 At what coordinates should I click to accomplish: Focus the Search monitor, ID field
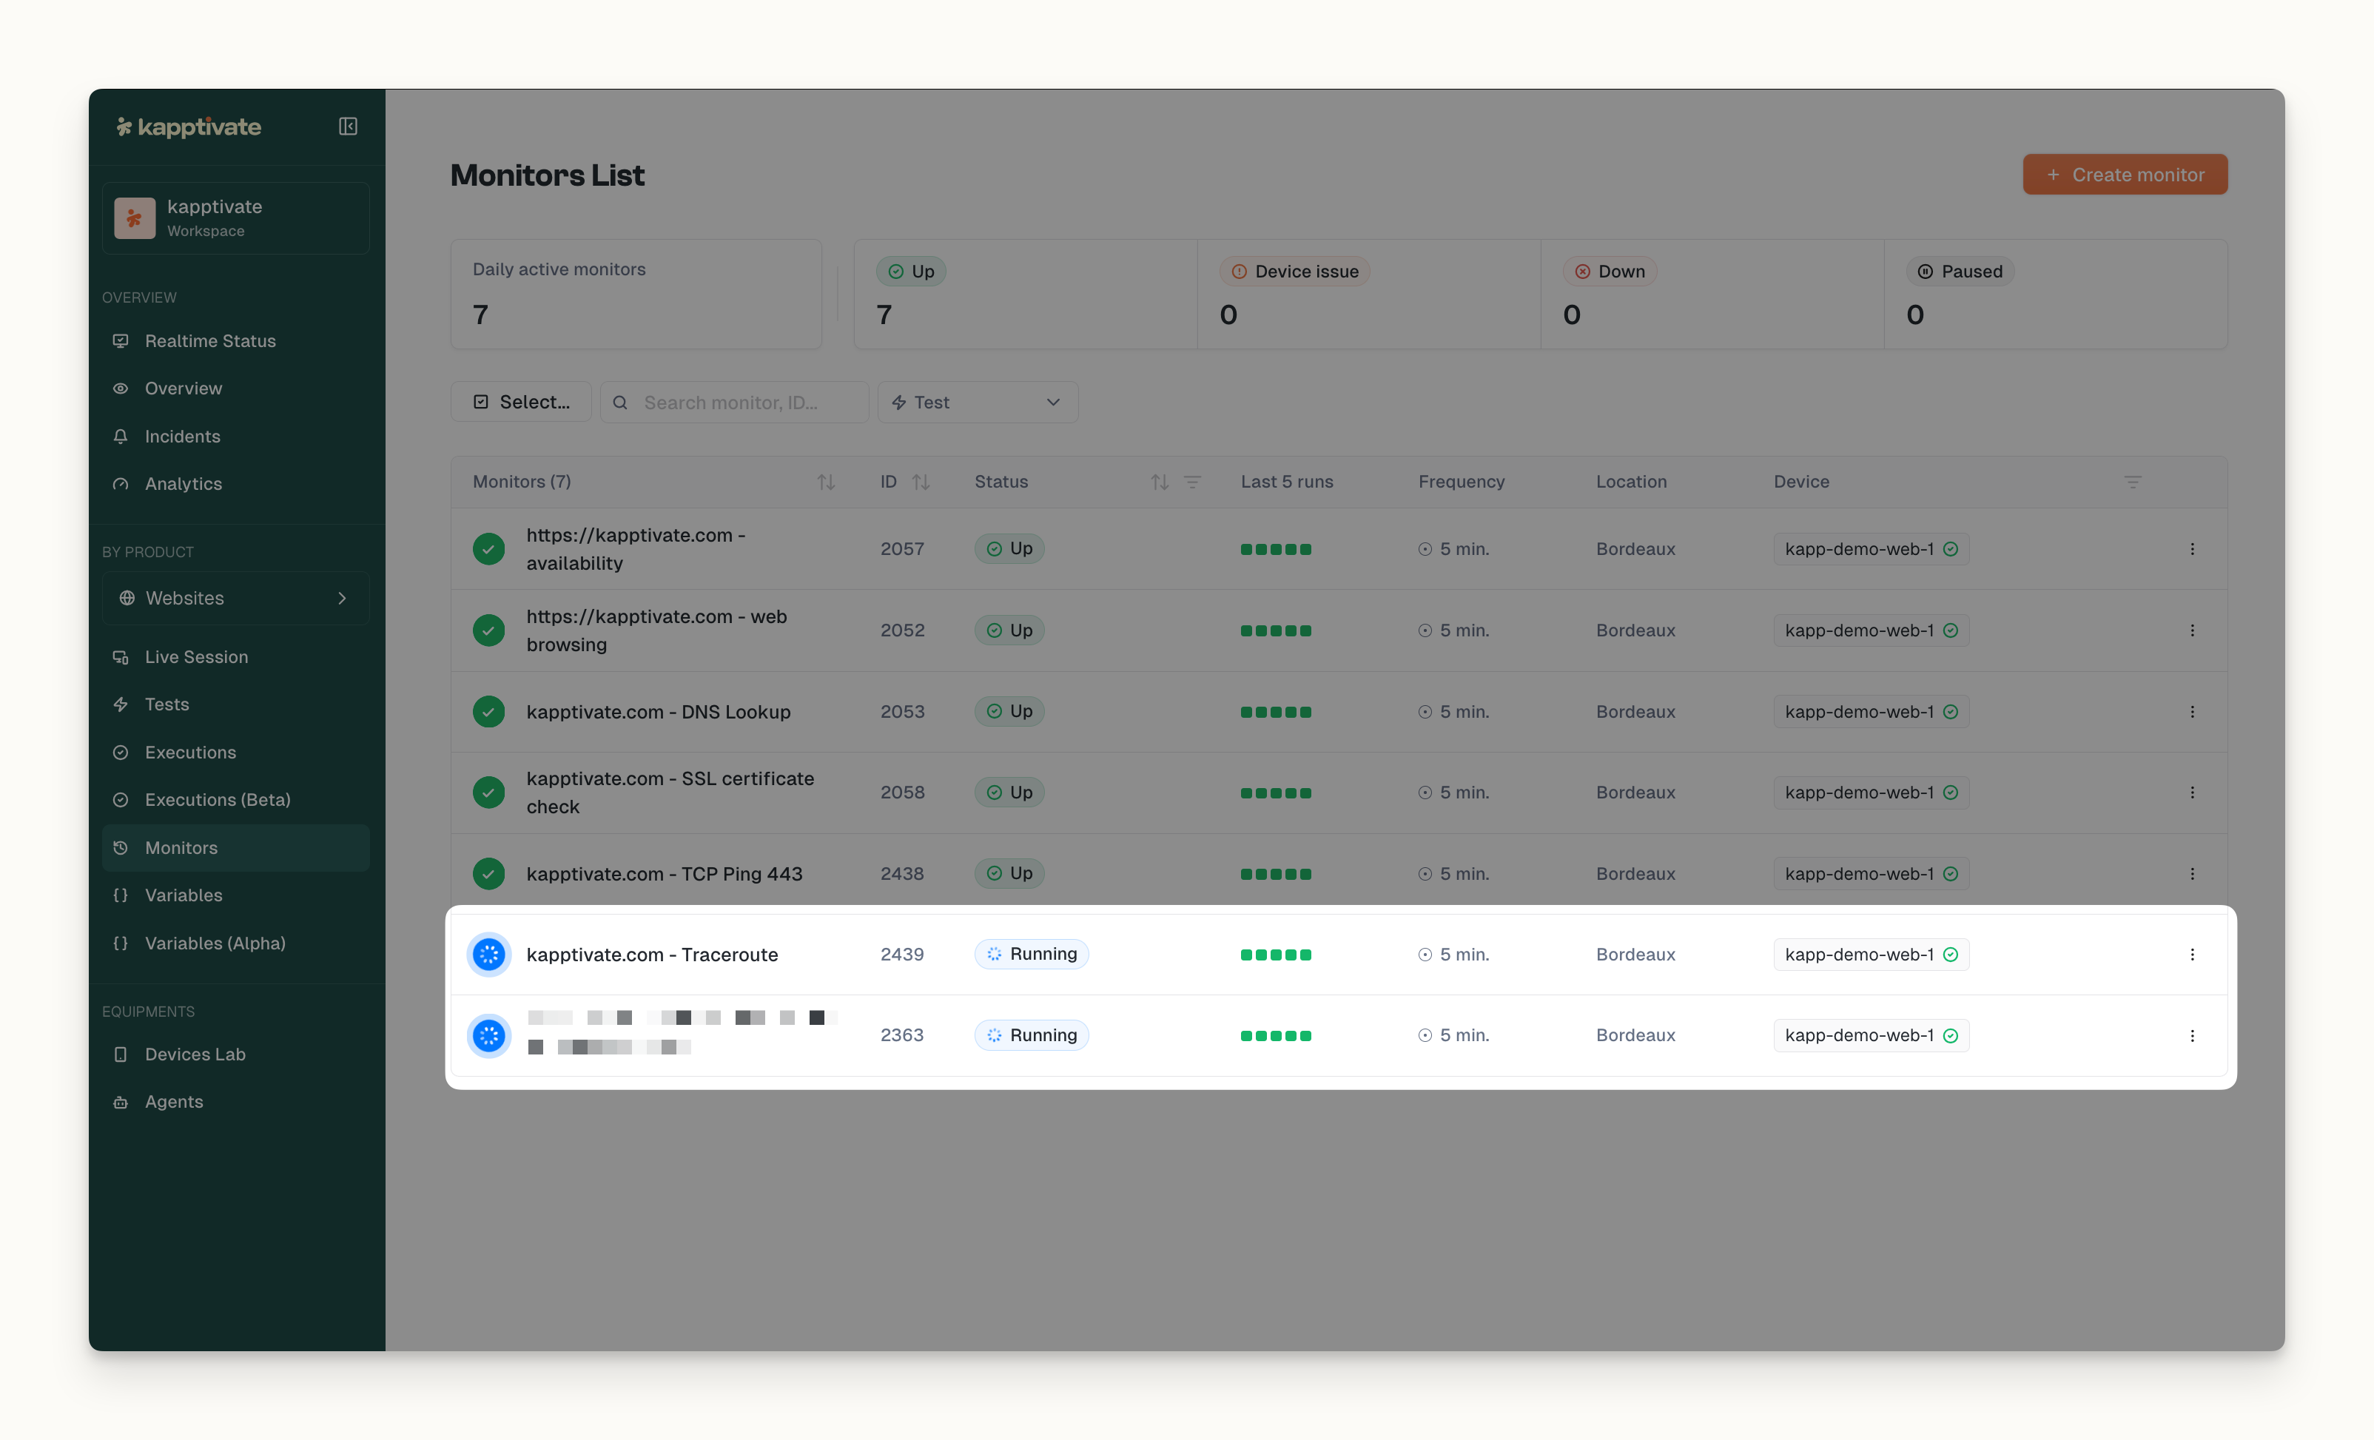(734, 402)
